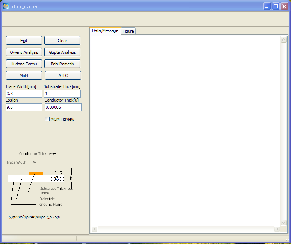Focus the Trace Width input field
This screenshot has height=244, width=291.
pyautogui.click(x=24, y=94)
